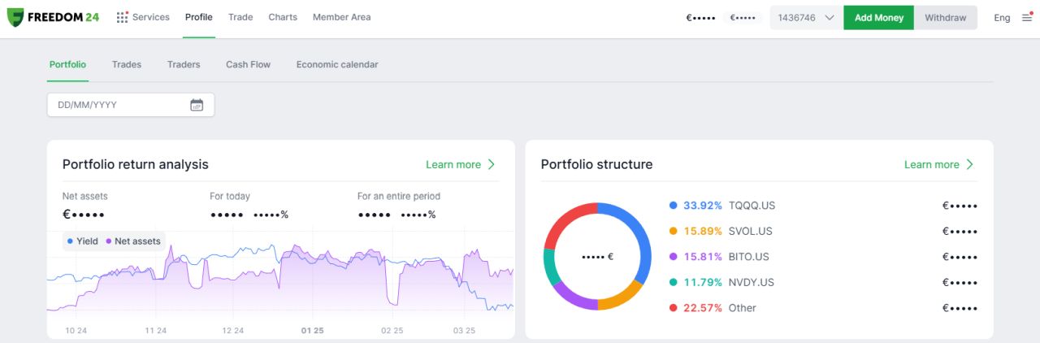Switch to the Economic calendar tab

point(337,64)
